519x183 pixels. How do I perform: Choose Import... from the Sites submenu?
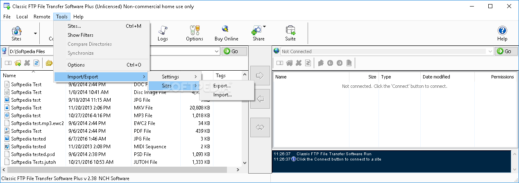pos(227,95)
